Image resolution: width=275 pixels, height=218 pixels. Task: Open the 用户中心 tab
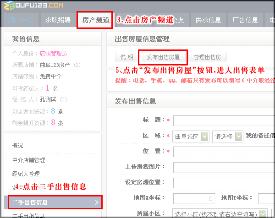[x=21, y=20]
